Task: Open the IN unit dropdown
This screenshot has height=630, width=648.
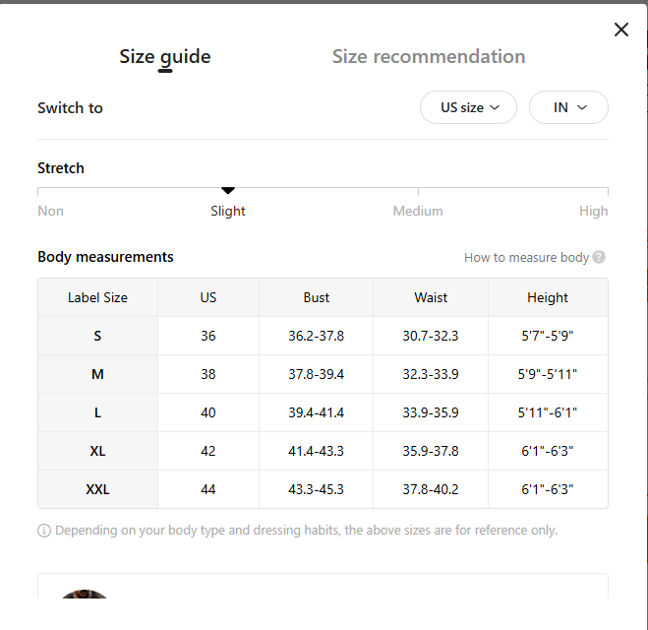Action: [x=568, y=107]
